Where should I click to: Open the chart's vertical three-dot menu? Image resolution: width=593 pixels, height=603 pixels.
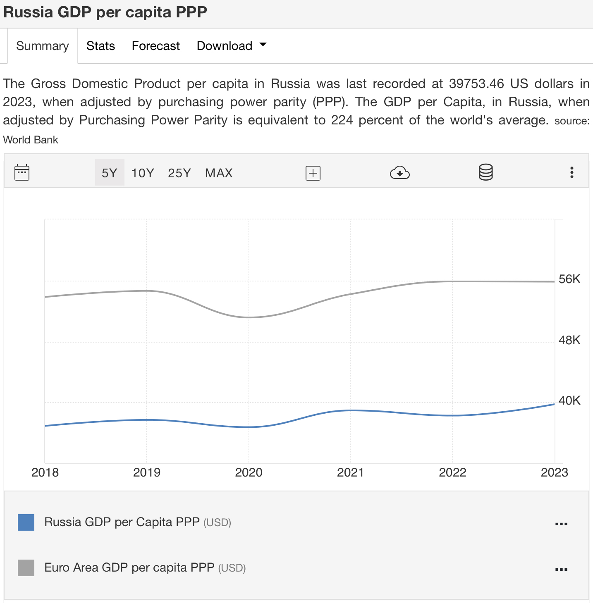[571, 172]
